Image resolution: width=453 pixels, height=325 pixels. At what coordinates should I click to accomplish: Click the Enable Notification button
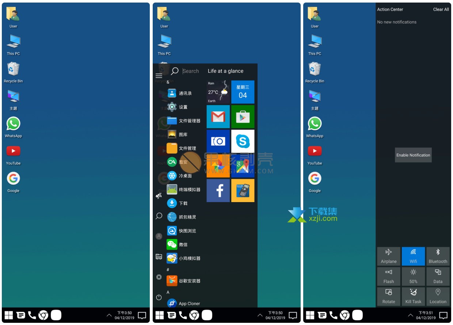pyautogui.click(x=413, y=155)
